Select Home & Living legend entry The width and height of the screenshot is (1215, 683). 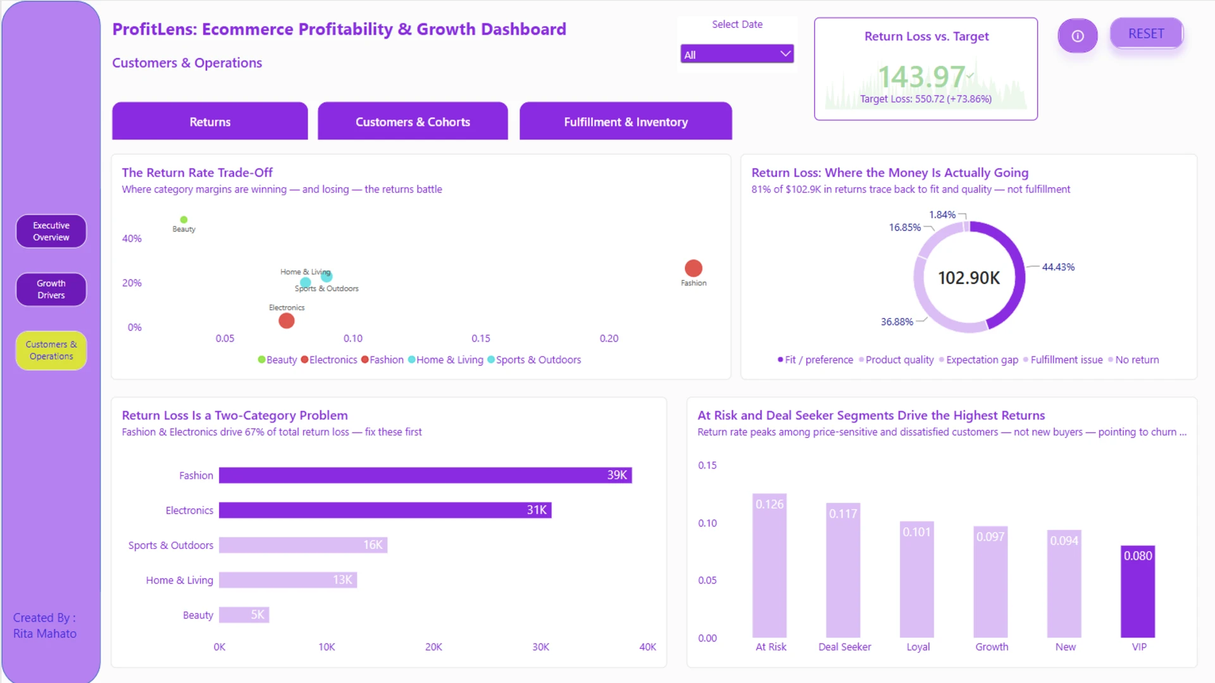tap(445, 360)
